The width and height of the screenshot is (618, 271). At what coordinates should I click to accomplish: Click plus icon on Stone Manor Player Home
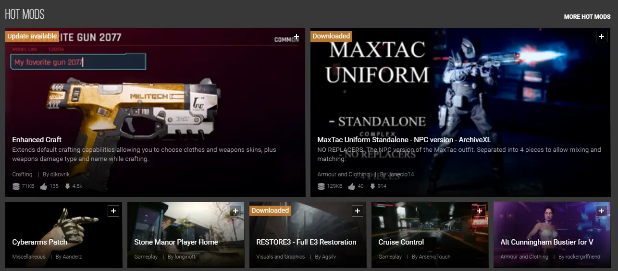click(x=235, y=211)
